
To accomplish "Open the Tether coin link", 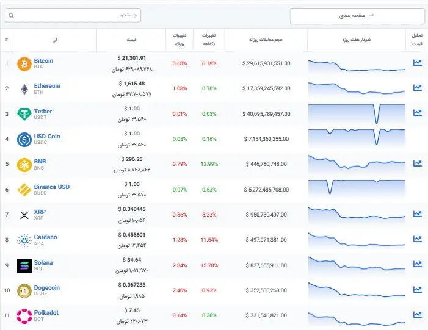I will [43, 111].
